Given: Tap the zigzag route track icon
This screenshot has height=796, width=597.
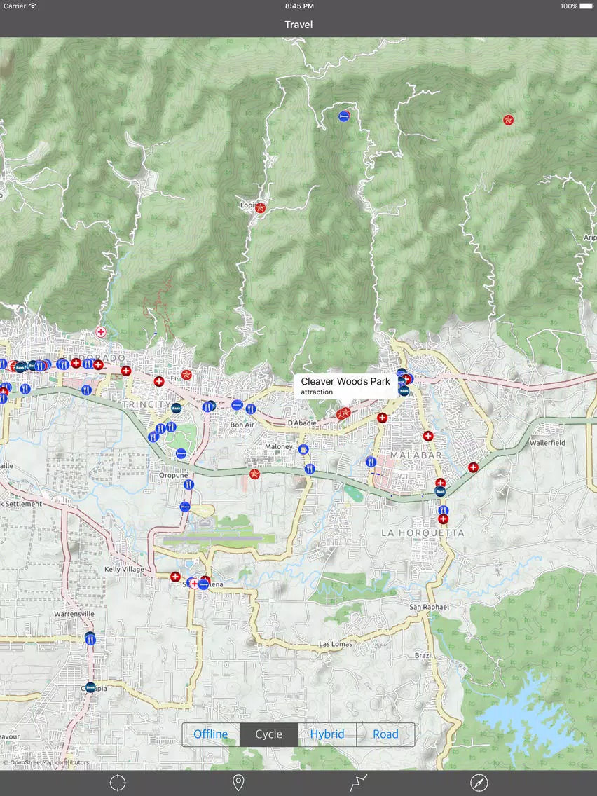Looking at the screenshot, I should [x=358, y=783].
